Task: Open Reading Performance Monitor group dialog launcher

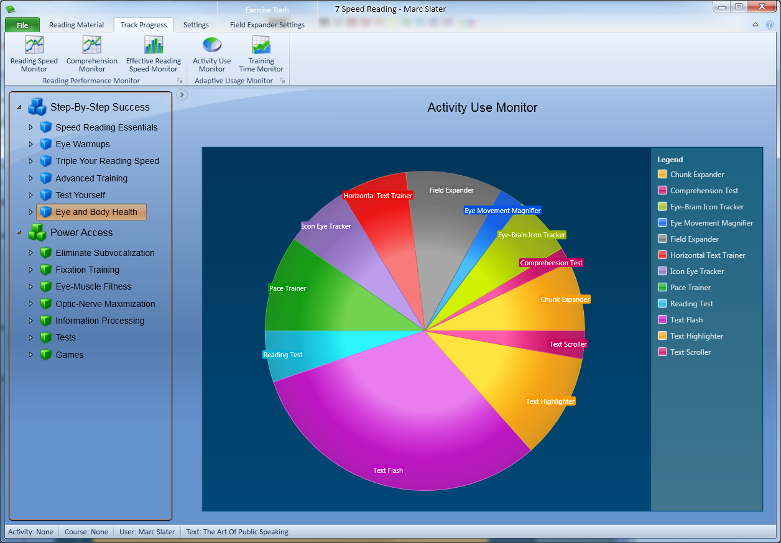Action: pos(180,81)
